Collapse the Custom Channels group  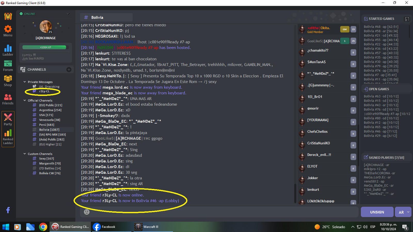[x=25, y=154]
